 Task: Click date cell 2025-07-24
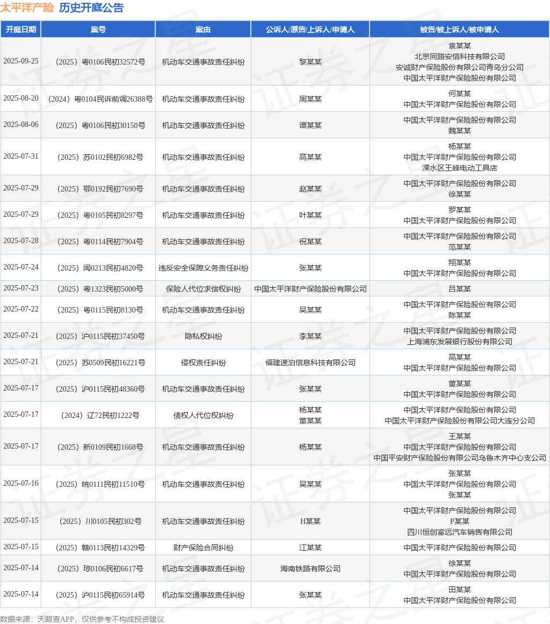pyautogui.click(x=21, y=267)
